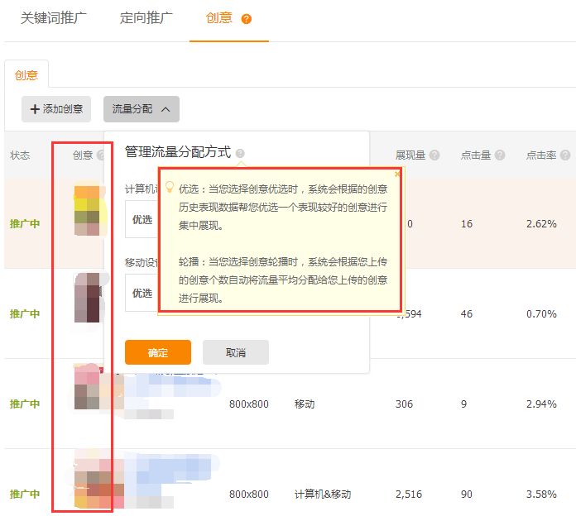Confirm with the orange 确定 button
The height and width of the screenshot is (516, 576).
pyautogui.click(x=157, y=352)
